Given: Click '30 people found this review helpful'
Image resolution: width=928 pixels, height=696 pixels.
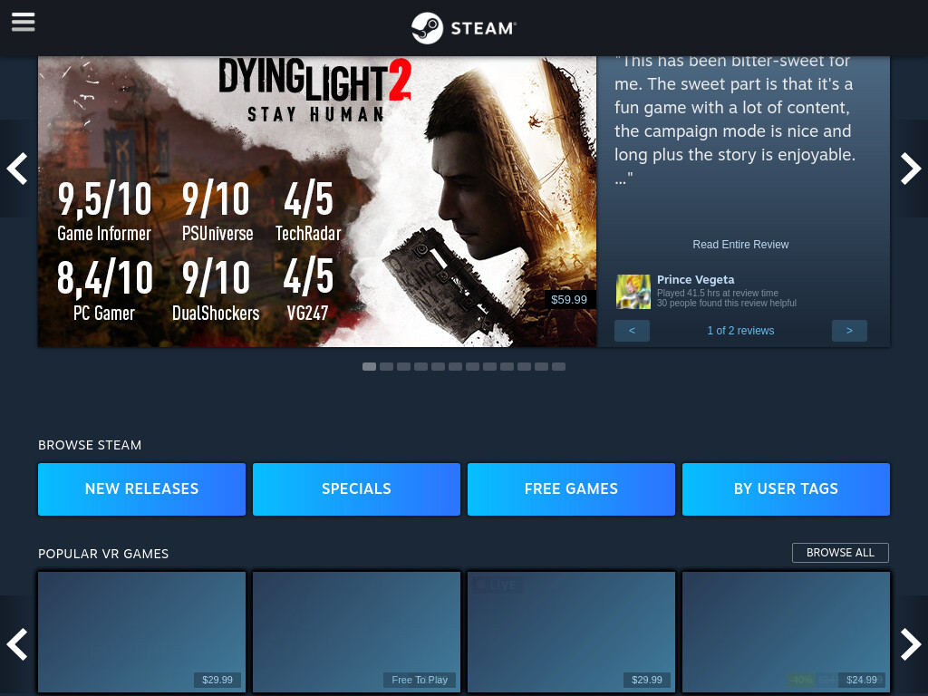Looking at the screenshot, I should (x=727, y=303).
